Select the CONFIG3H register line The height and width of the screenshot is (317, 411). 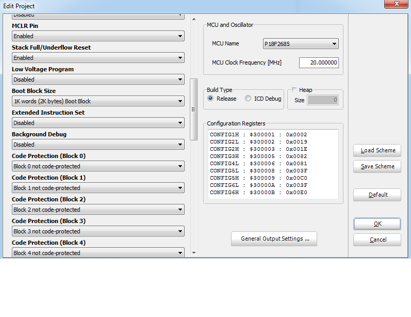[258, 156]
